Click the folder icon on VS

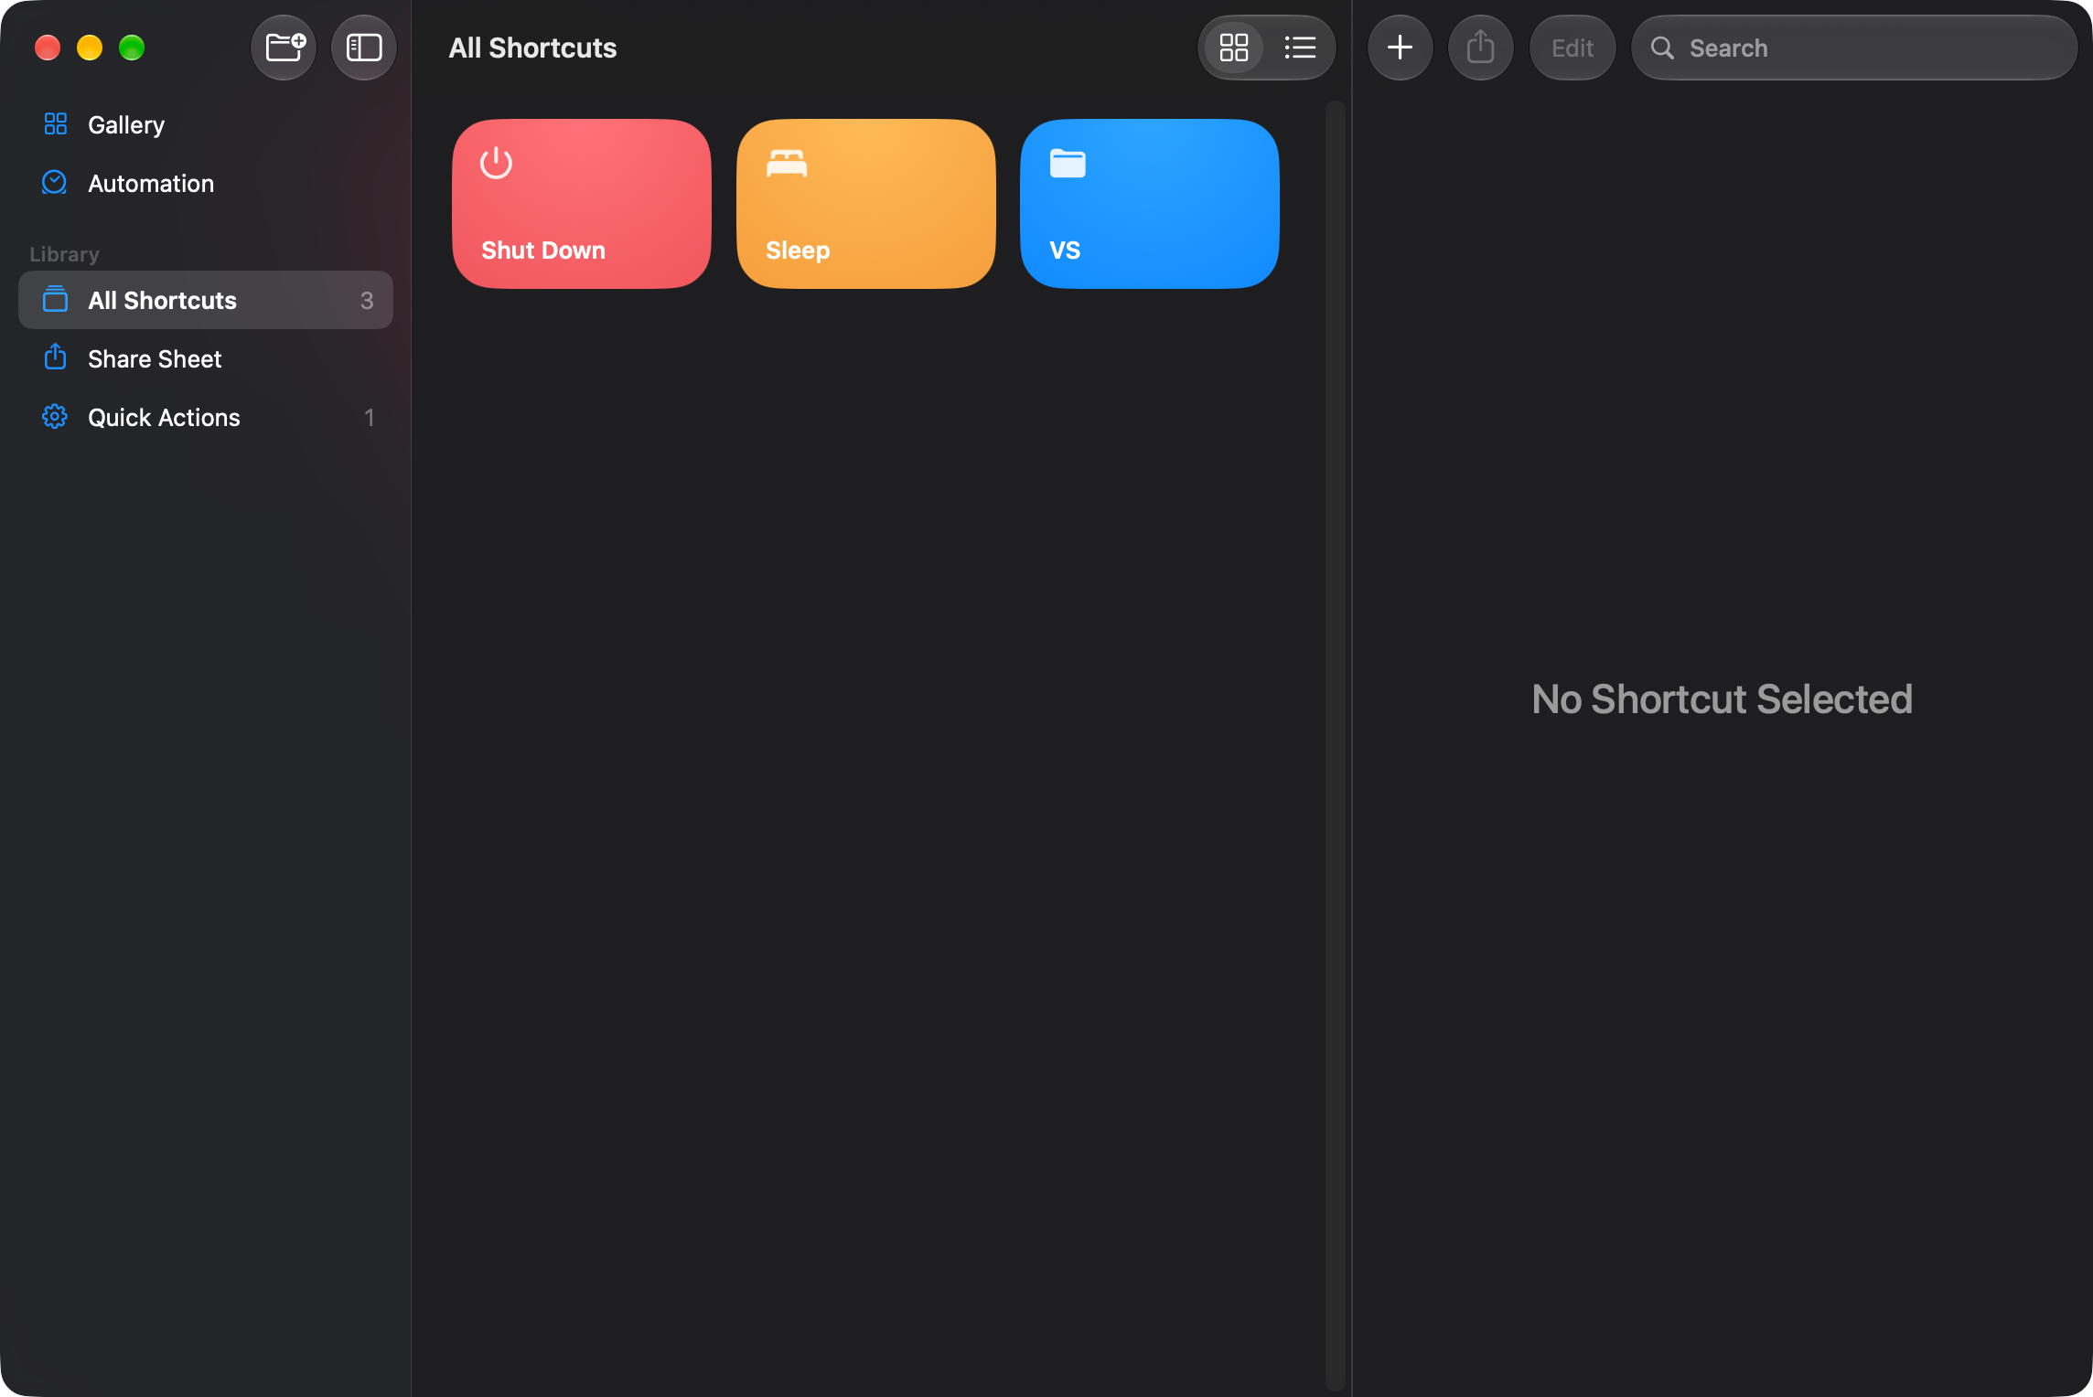(1068, 163)
